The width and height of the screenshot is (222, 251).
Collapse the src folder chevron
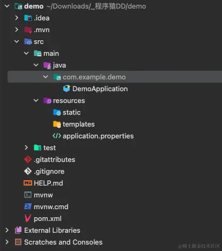(17, 41)
